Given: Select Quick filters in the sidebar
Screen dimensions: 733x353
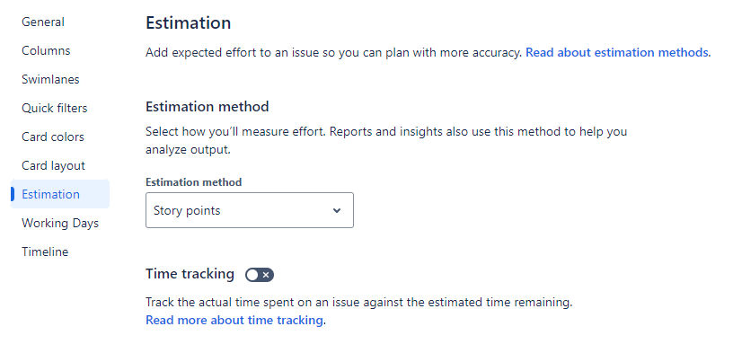Looking at the screenshot, I should coord(54,108).
